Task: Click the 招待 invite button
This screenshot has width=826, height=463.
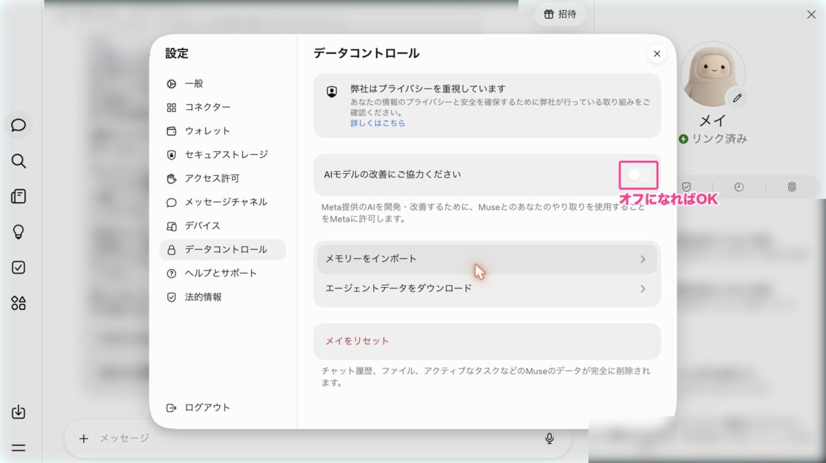Action: pos(560,14)
